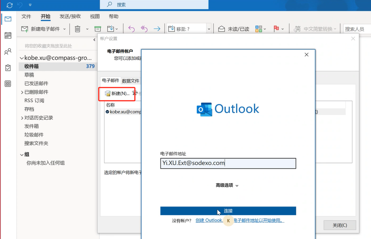Expand 高级选项 advanced options
371x239 pixels.
(x=227, y=185)
